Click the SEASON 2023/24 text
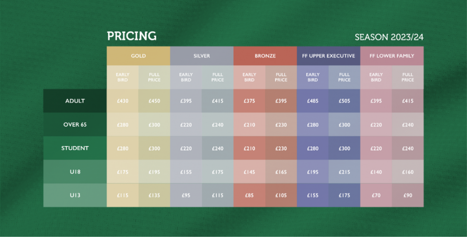 389,37
